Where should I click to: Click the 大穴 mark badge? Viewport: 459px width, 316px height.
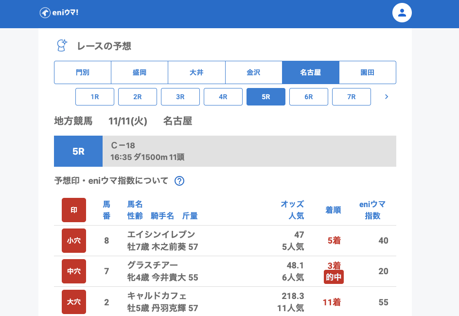74,302
